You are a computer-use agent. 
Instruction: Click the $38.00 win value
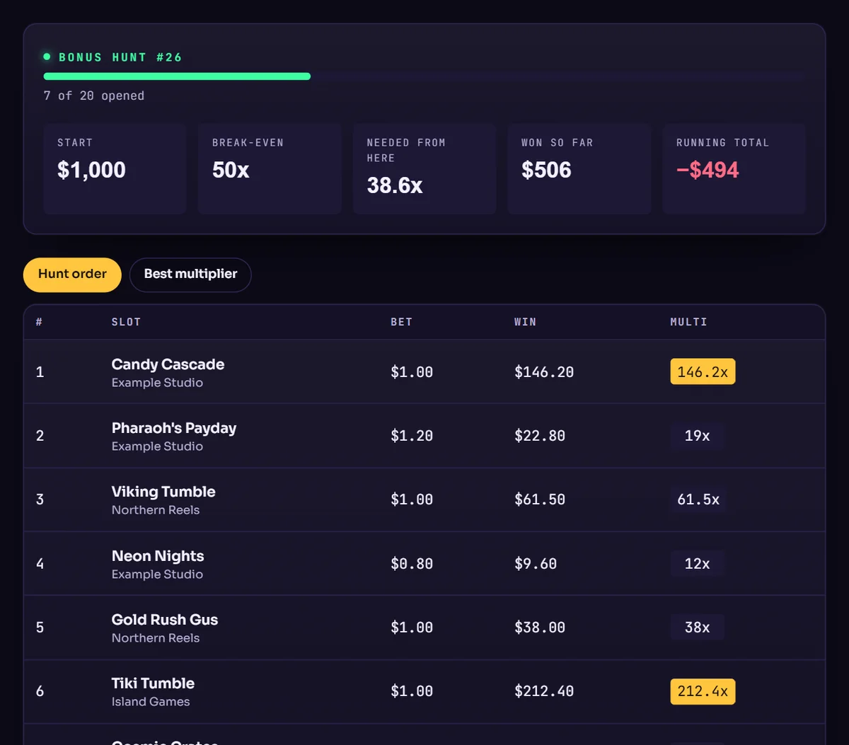click(540, 628)
